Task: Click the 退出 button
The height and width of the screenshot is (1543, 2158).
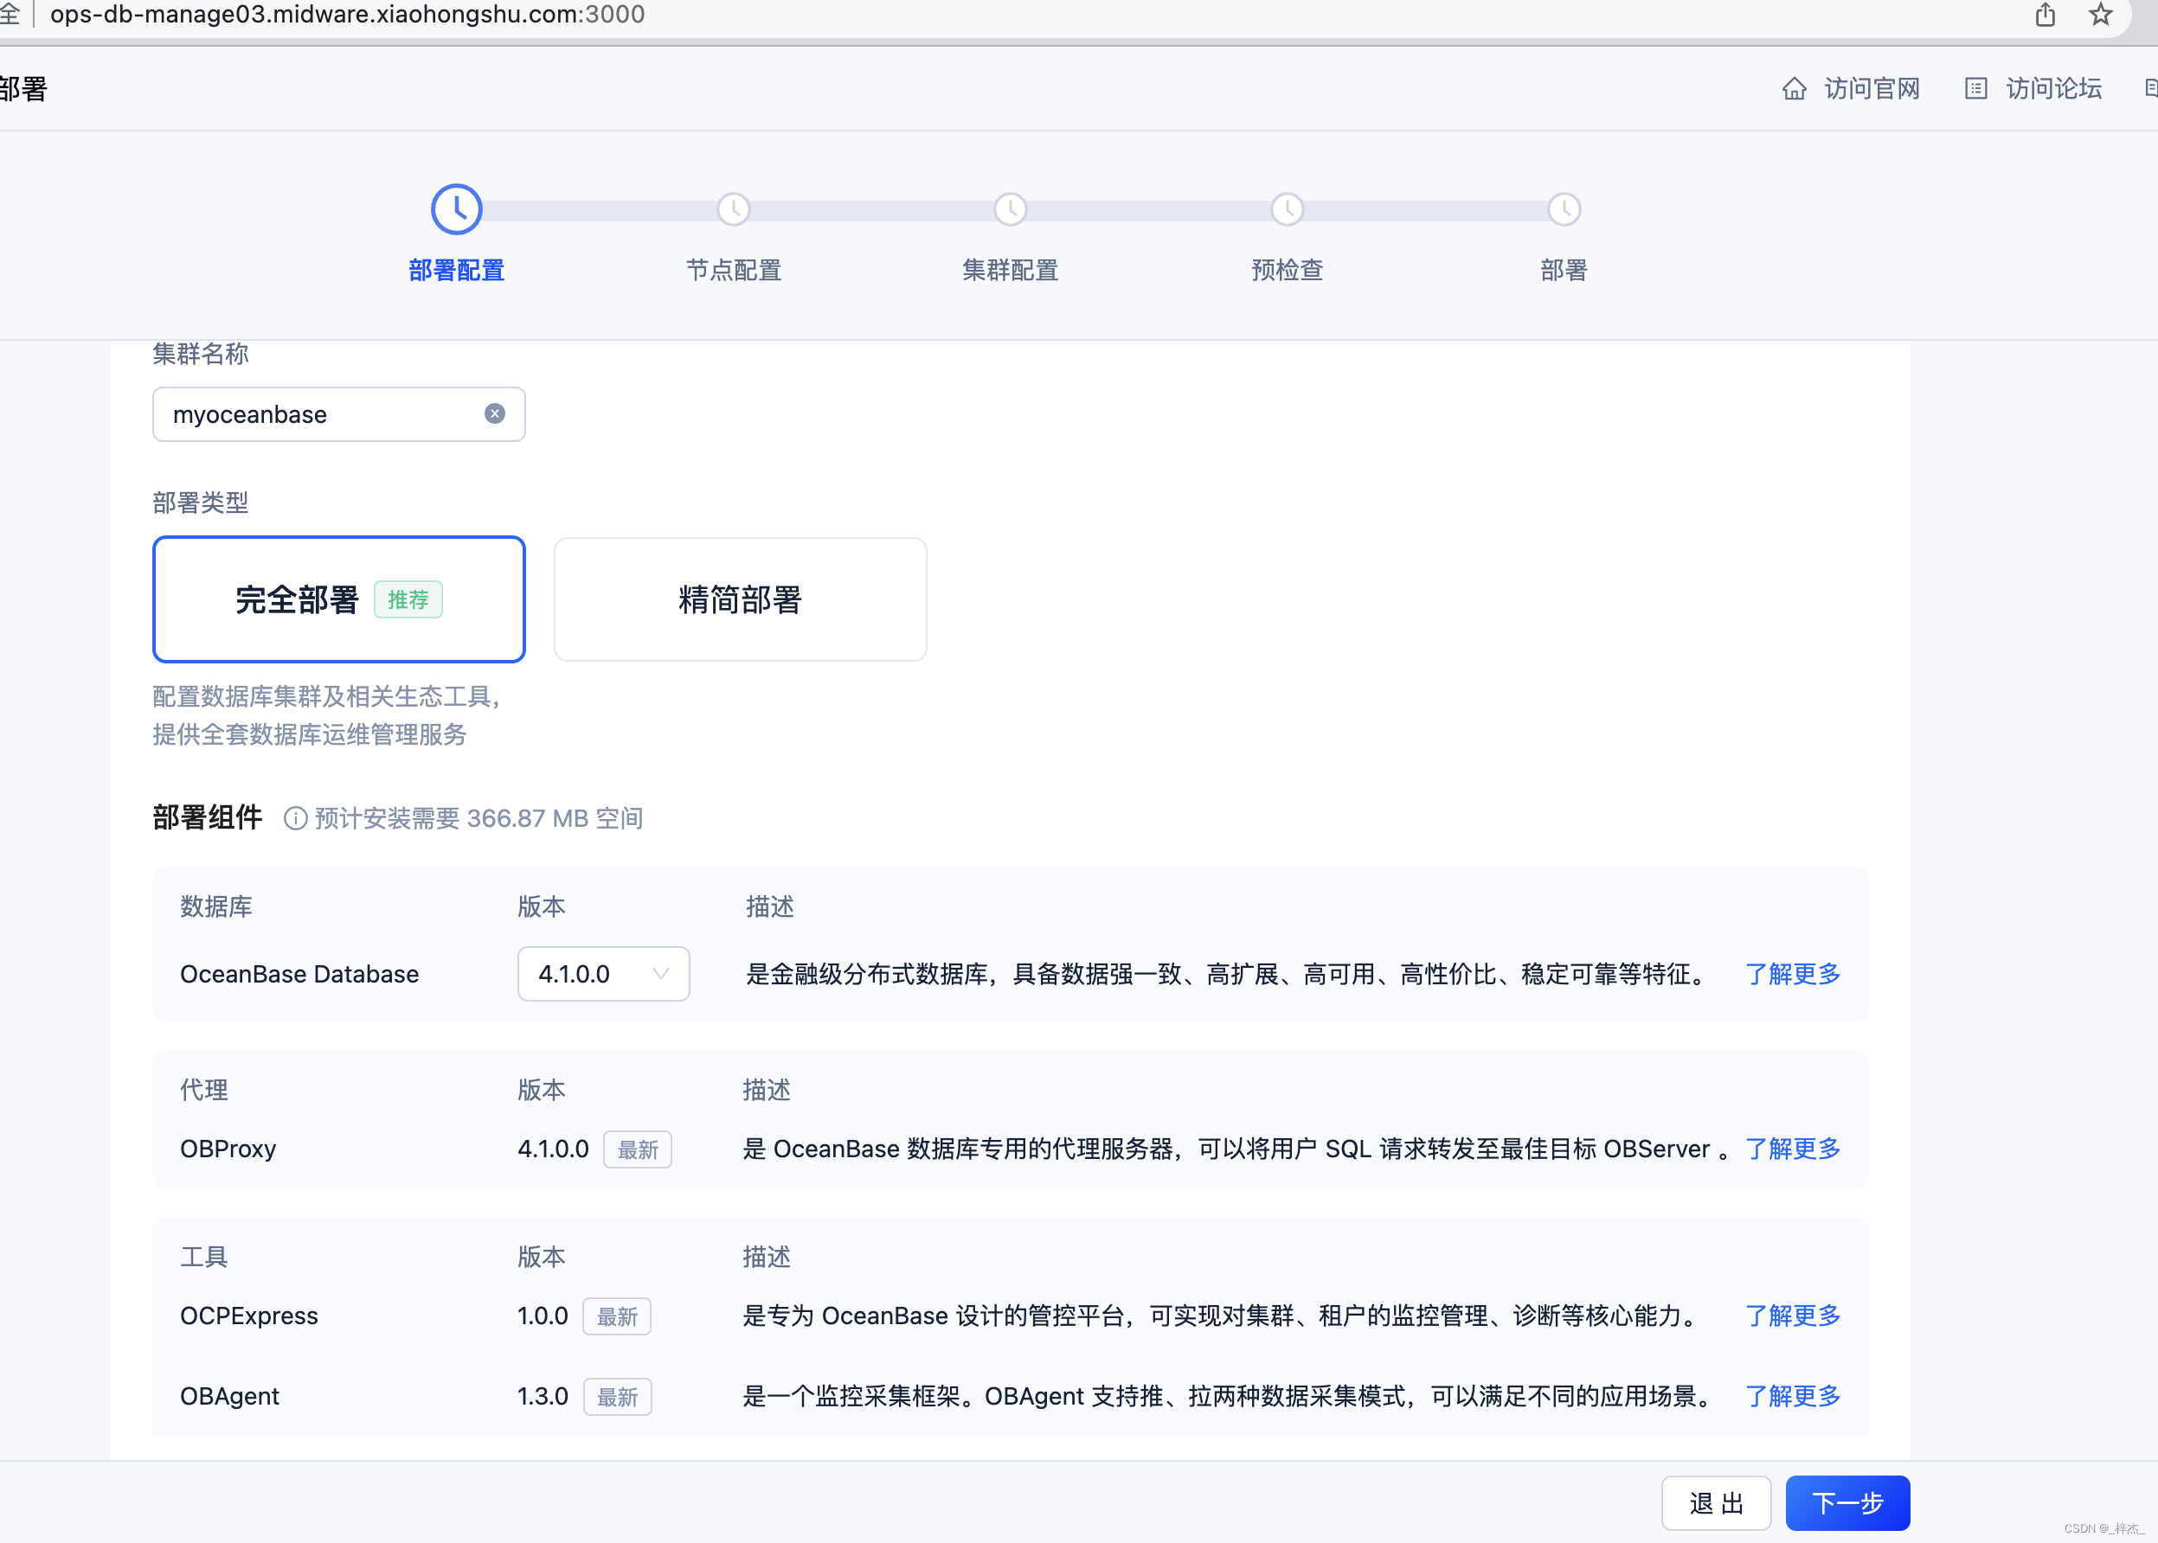Action: pyautogui.click(x=1716, y=1503)
